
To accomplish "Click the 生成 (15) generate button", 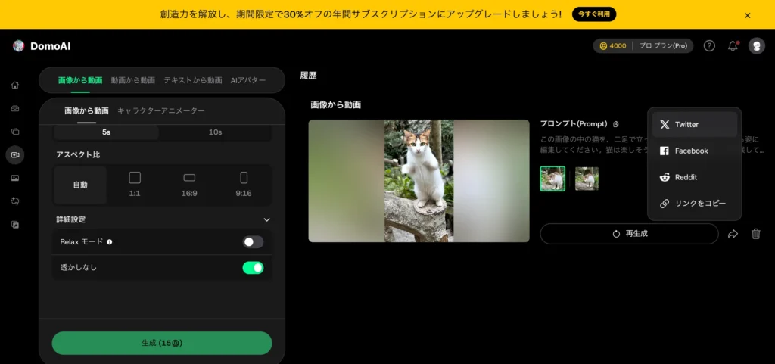I will click(162, 343).
